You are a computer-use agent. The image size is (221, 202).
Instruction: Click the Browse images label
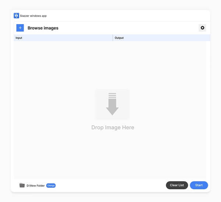tap(43, 28)
